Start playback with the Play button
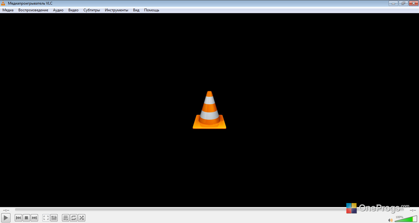 pyautogui.click(x=6, y=218)
